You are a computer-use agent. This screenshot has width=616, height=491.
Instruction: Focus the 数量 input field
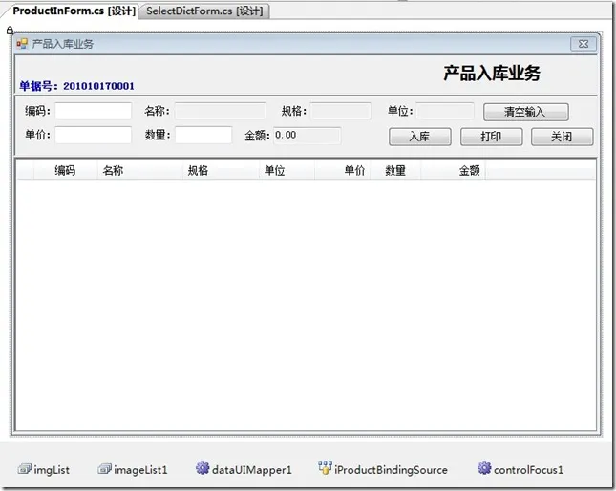click(203, 135)
